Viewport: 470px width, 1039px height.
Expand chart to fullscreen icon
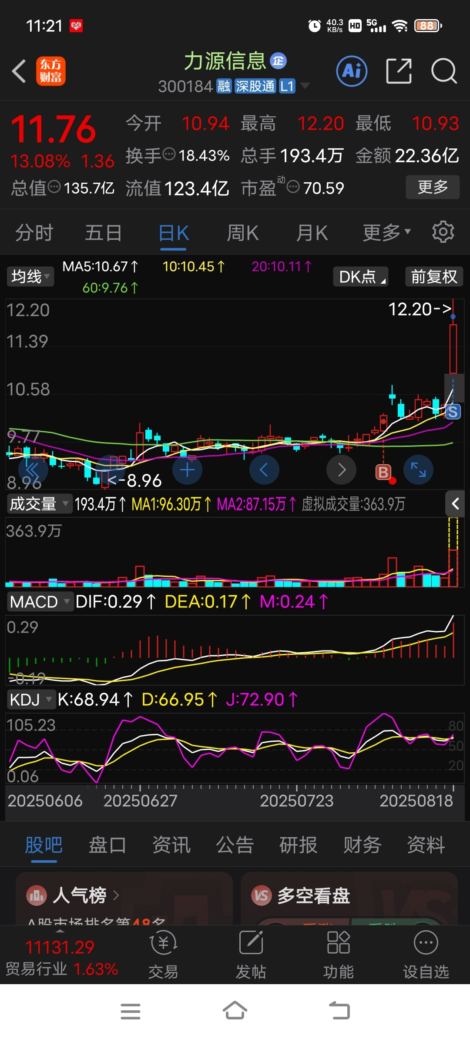(418, 470)
